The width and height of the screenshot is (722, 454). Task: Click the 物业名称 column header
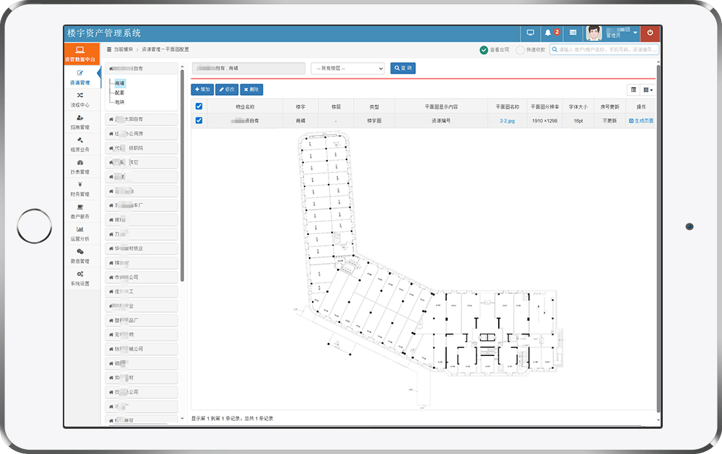245,107
